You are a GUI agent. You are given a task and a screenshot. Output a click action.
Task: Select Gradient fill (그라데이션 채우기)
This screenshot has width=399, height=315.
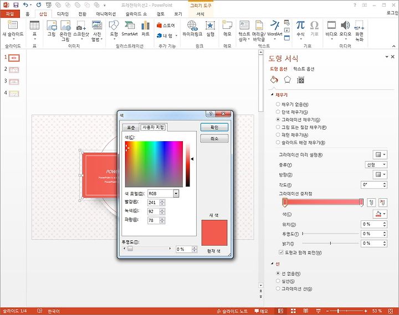click(298, 120)
